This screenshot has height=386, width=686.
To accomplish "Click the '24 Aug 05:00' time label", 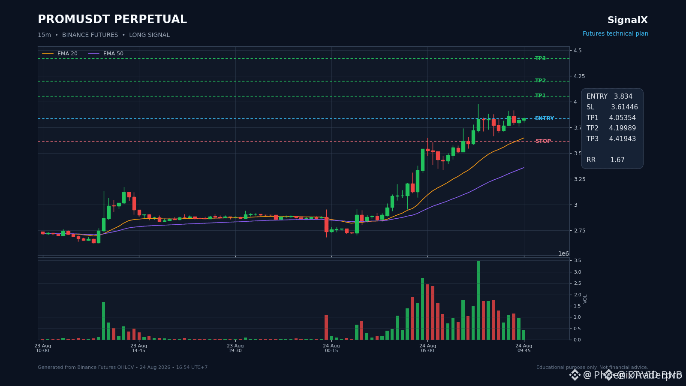I will point(427,348).
